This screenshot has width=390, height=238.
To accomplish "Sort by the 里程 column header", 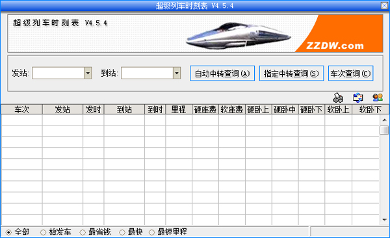I will (x=179, y=109).
